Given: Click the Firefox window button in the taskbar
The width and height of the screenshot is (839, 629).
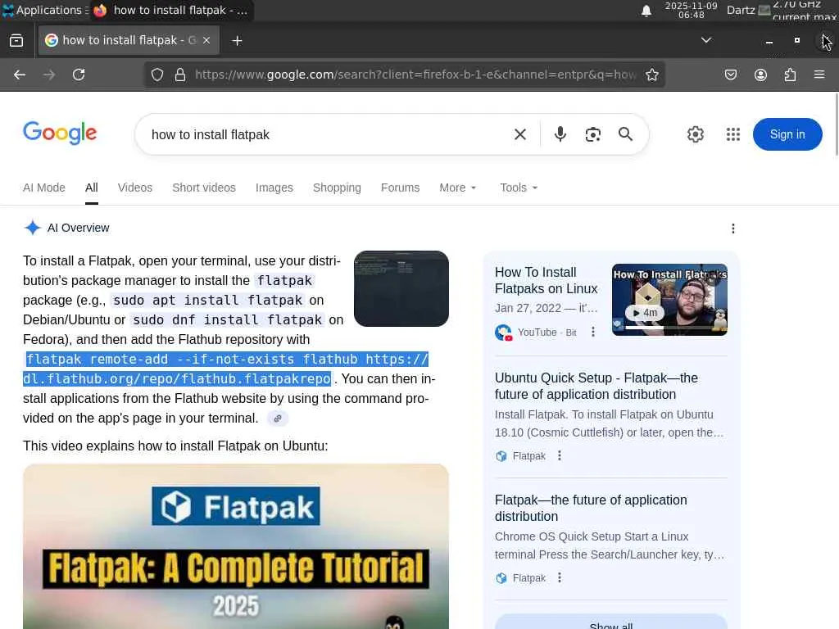Looking at the screenshot, I should 171,10.
